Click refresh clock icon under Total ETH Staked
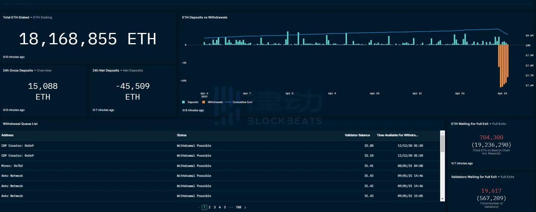536x212 pixels. click(4, 57)
